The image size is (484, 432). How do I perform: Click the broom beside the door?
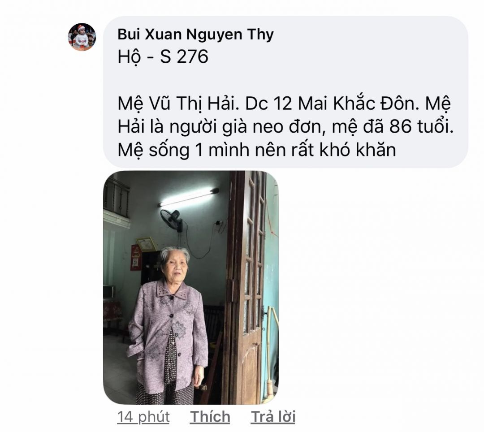pos(269,355)
